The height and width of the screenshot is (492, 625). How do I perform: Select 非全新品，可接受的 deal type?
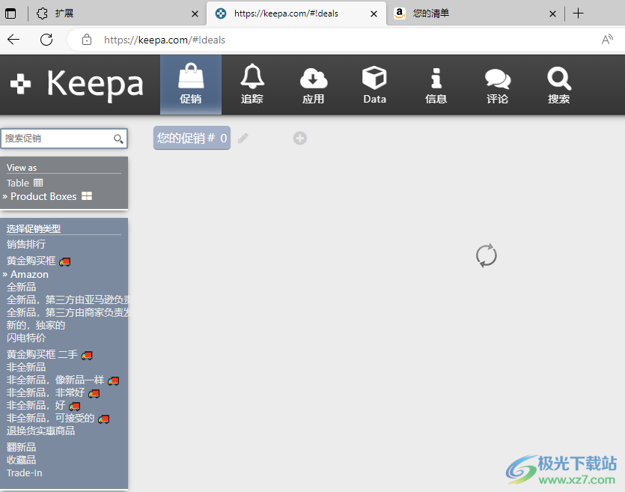(58, 419)
